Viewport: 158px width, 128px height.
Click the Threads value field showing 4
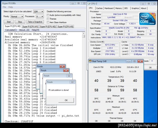pyautogui.click(x=152, y=61)
